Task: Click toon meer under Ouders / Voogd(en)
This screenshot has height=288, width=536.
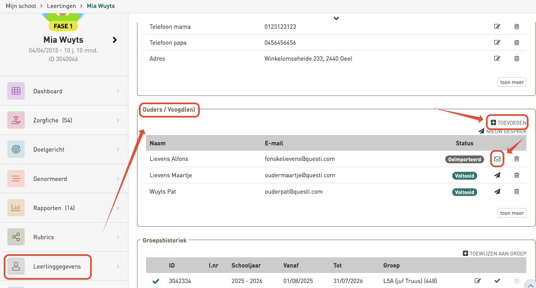Action: [x=512, y=213]
